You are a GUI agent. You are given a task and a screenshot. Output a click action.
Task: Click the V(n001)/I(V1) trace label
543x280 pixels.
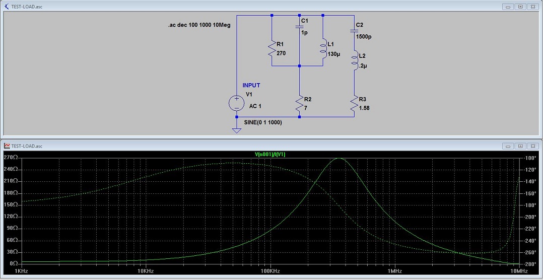[x=270, y=155]
